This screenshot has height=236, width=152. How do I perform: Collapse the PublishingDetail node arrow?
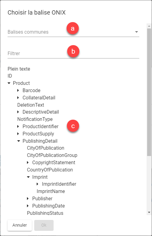(19, 141)
